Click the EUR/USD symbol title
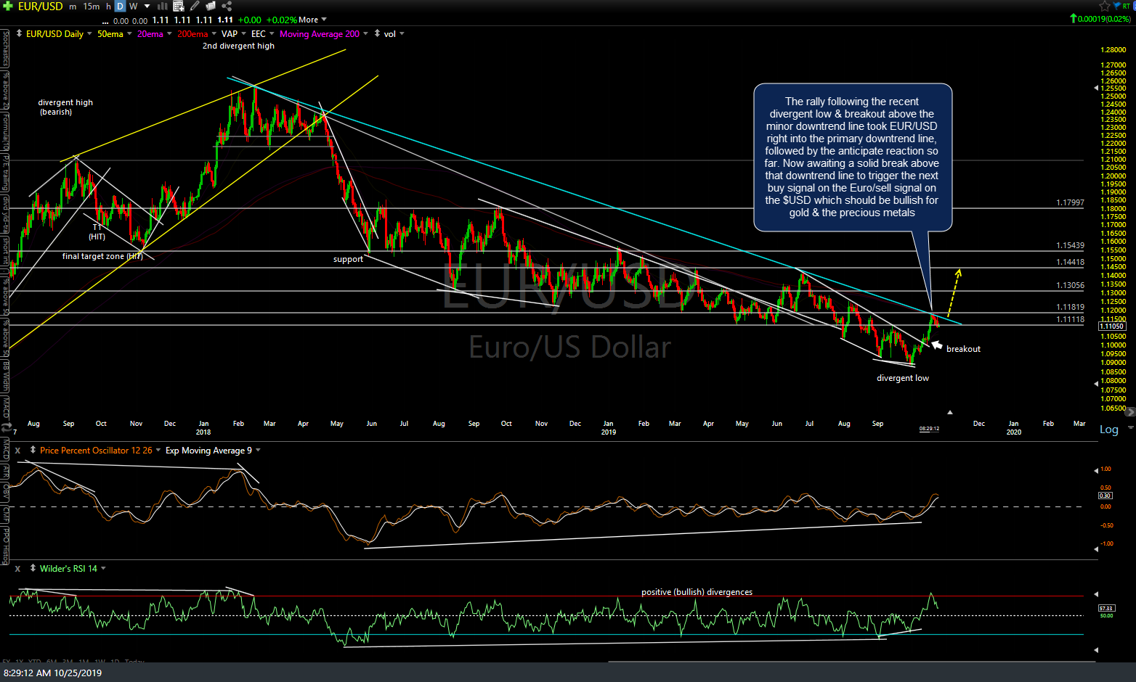The image size is (1136, 682). tap(41, 6)
